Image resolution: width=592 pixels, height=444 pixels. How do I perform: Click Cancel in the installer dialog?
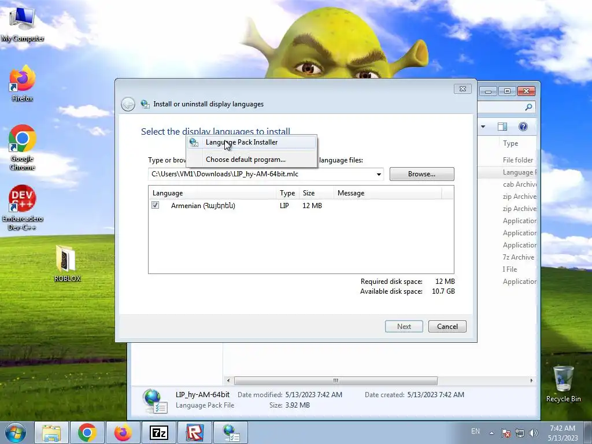click(447, 327)
